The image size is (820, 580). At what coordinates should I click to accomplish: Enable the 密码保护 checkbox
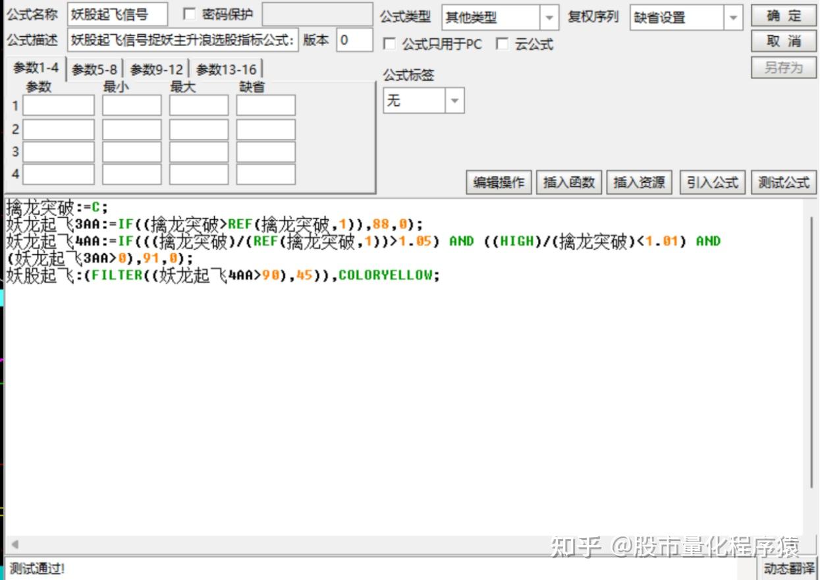pos(189,14)
